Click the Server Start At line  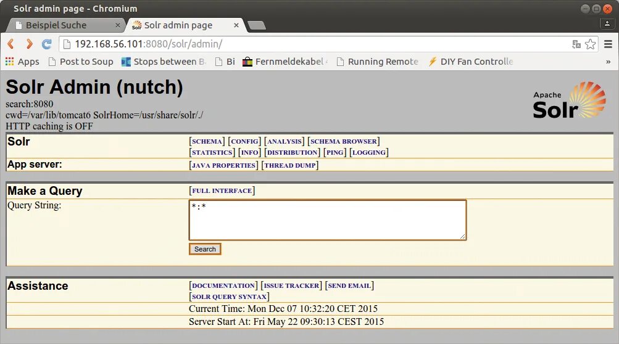coord(286,322)
